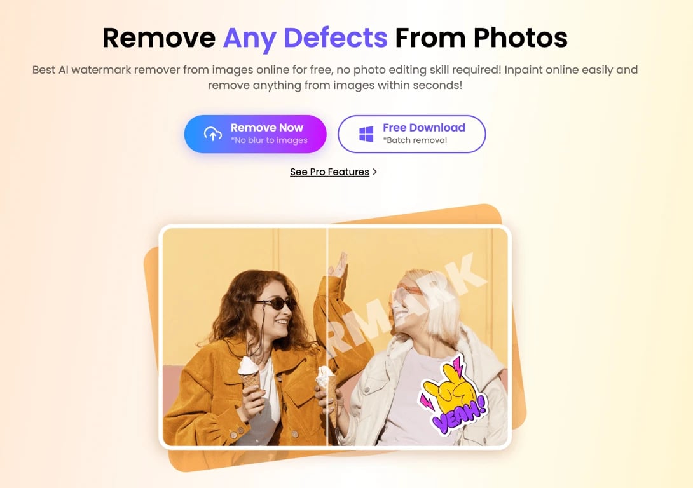This screenshot has height=488, width=693.
Task: Click the Batch removal subtext
Action: (x=415, y=140)
